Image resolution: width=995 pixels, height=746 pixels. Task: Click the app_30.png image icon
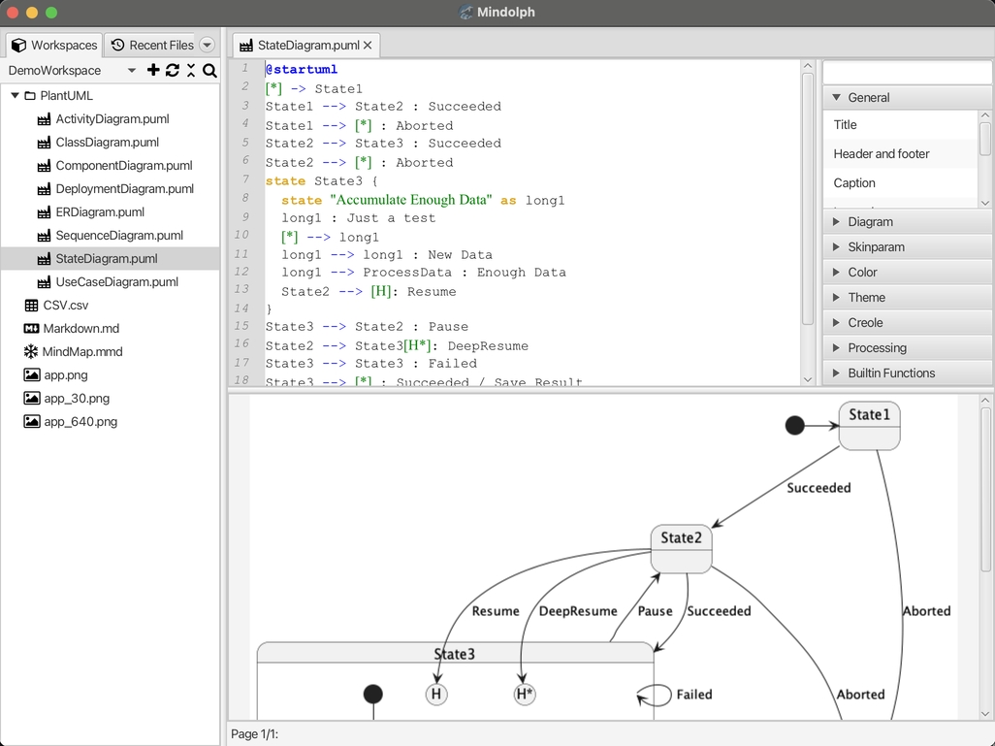[x=32, y=398]
